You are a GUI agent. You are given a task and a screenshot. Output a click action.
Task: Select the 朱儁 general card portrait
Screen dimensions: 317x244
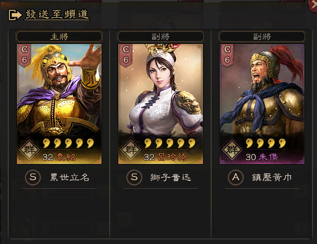pos(262,104)
